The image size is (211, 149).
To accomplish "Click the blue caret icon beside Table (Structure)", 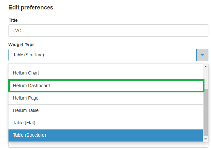I will click(x=202, y=55).
